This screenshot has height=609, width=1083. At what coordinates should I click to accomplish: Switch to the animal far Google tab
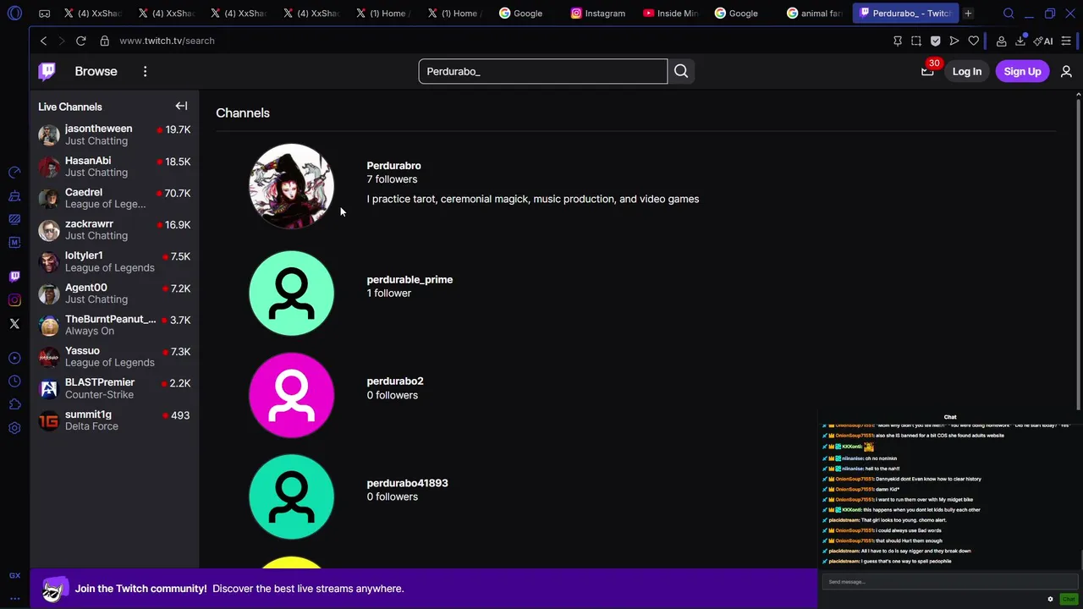pos(814,14)
